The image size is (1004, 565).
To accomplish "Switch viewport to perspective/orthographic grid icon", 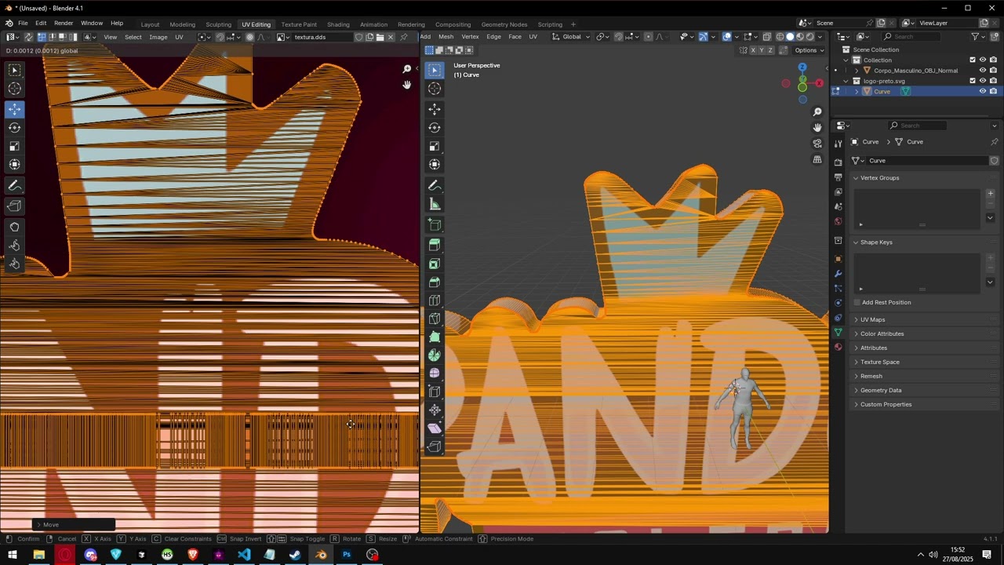I will [817, 160].
